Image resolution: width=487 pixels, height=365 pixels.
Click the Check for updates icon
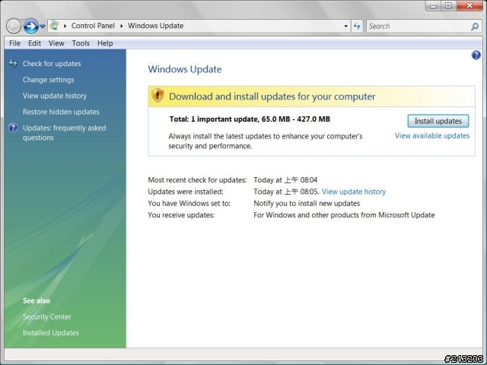pyautogui.click(x=13, y=63)
